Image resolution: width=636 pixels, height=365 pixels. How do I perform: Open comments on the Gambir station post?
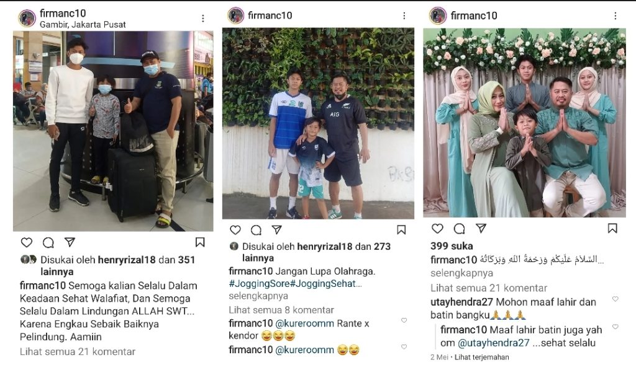(48, 242)
